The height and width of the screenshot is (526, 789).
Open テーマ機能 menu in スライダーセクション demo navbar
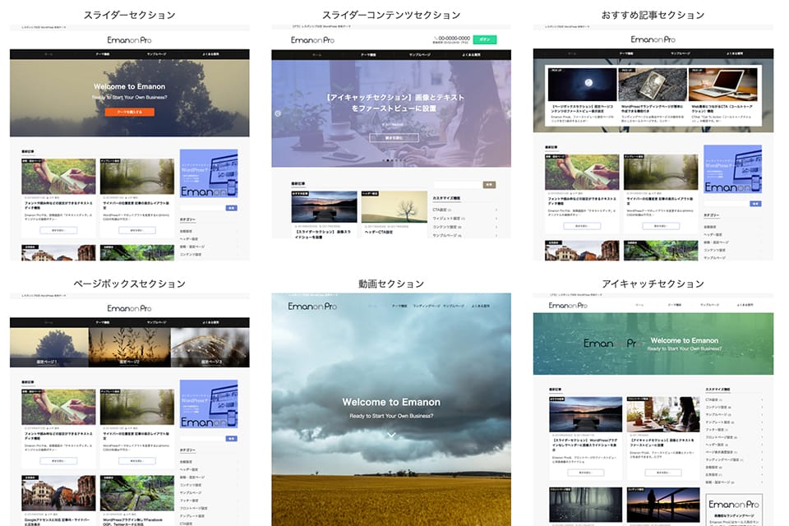tap(103, 54)
